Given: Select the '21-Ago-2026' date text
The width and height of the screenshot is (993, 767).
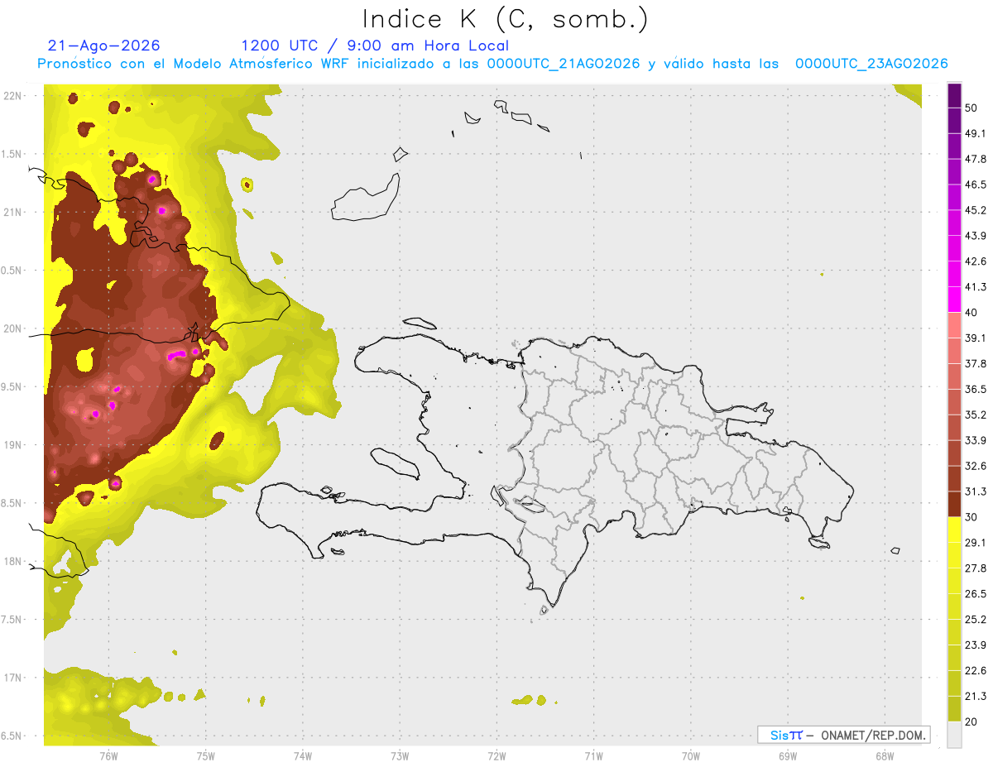Looking at the screenshot, I should coord(104,46).
